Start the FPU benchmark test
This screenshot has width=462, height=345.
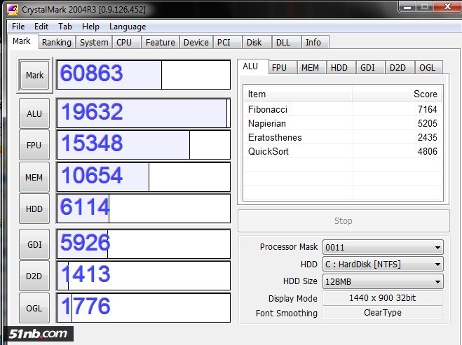tap(34, 146)
